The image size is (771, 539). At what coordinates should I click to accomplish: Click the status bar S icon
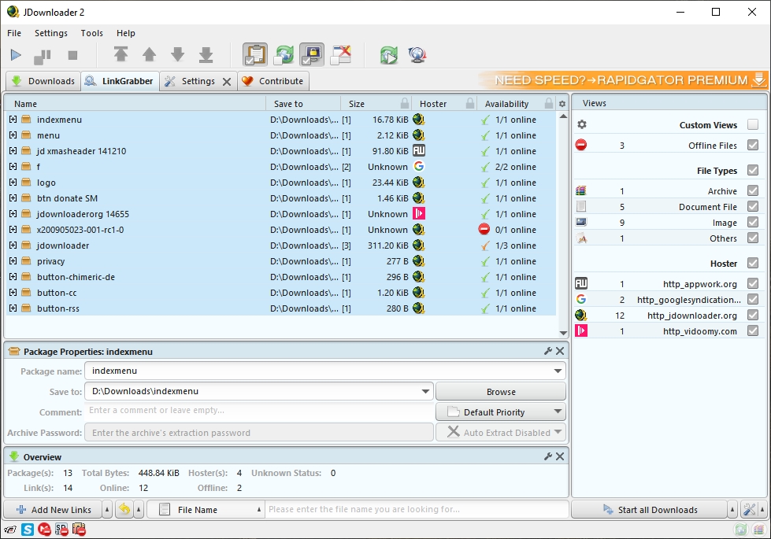pyautogui.click(x=28, y=530)
